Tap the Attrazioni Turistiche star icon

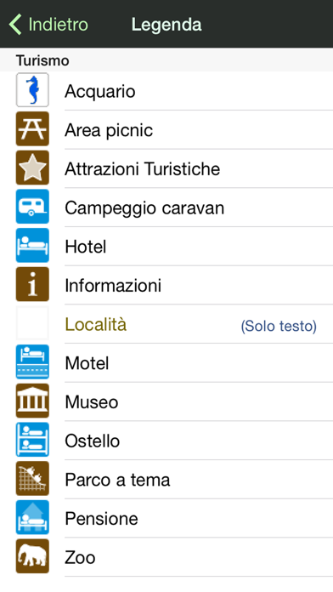(32, 168)
